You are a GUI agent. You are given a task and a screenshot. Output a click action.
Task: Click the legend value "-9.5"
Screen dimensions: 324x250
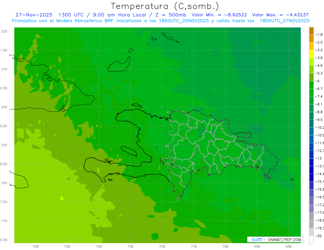click(x=319, y=119)
